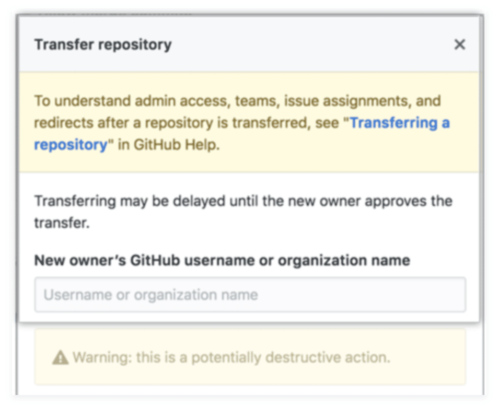The image size is (499, 419).
Task: Click the Warning text next to the triangle icon
Action: (97, 357)
